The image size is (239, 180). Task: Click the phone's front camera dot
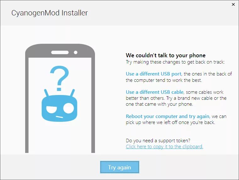click(75, 53)
